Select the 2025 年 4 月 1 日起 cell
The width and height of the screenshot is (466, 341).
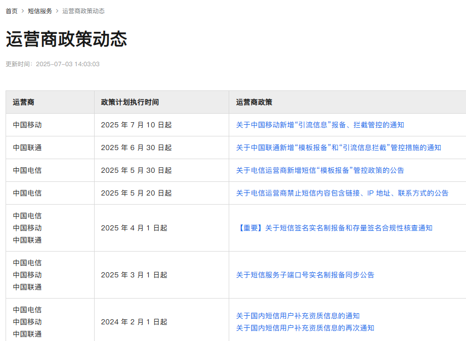click(162, 228)
